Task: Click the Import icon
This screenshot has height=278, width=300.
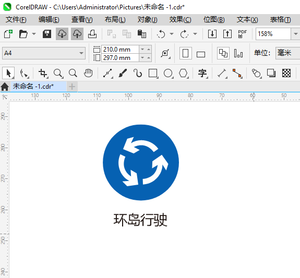Action: [212, 34]
